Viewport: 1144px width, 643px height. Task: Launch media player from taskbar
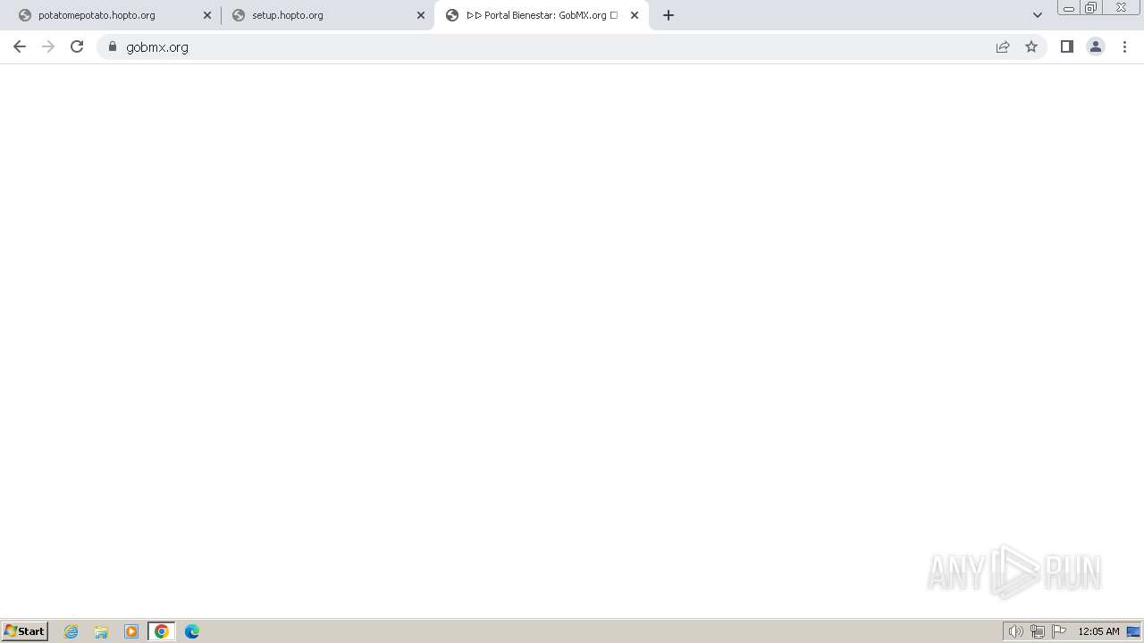(131, 631)
